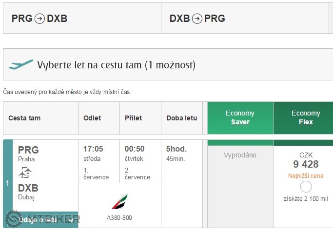Select the Economy Flex fare radio button
Image resolution: width=333 pixels, height=232 pixels.
click(x=306, y=187)
